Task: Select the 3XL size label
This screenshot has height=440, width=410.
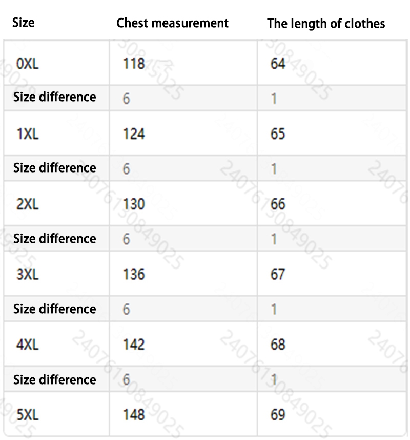Action: [28, 274]
